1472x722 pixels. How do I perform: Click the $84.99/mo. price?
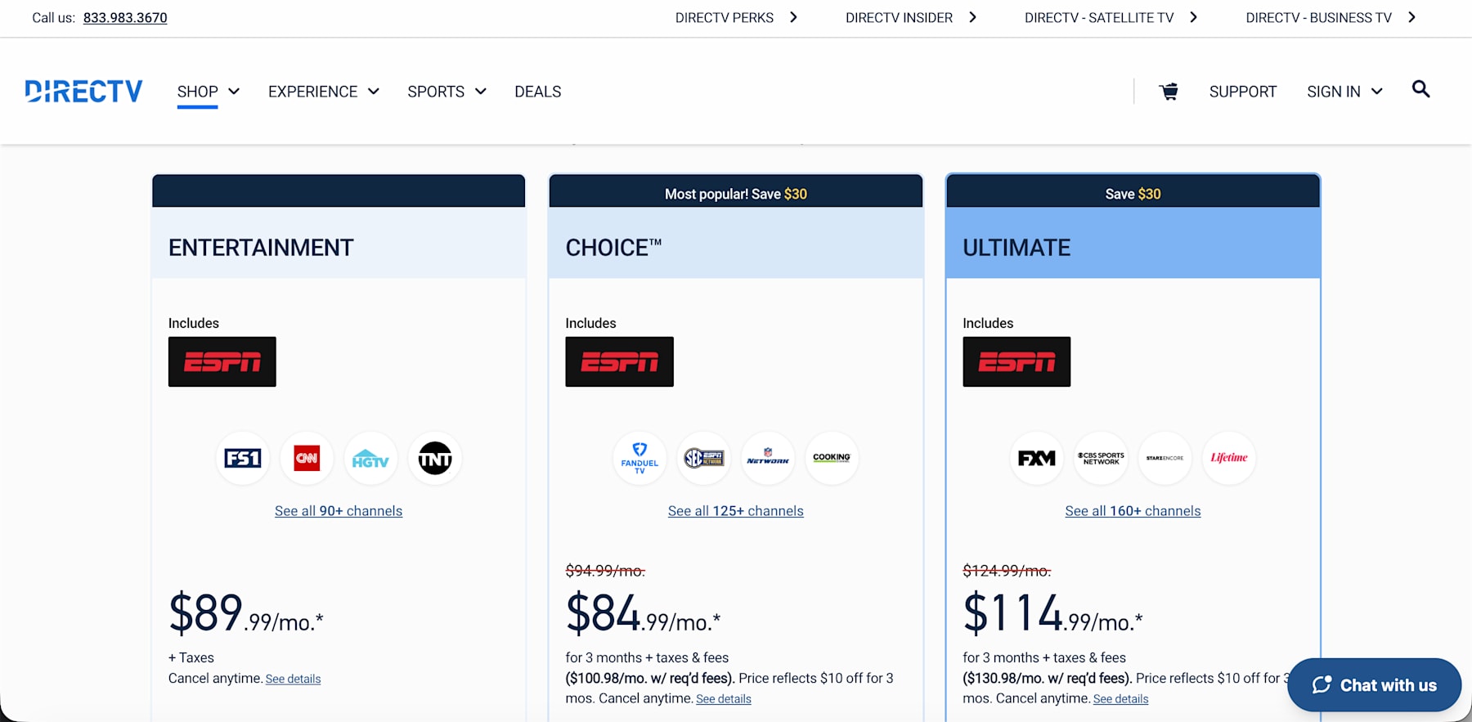coord(643,614)
